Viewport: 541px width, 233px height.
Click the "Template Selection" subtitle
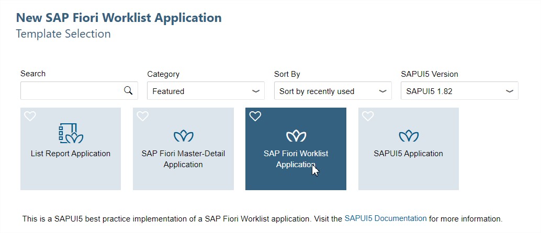pos(63,34)
